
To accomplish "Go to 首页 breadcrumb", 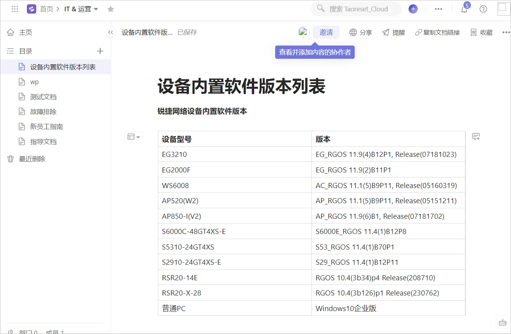I will pyautogui.click(x=46, y=9).
